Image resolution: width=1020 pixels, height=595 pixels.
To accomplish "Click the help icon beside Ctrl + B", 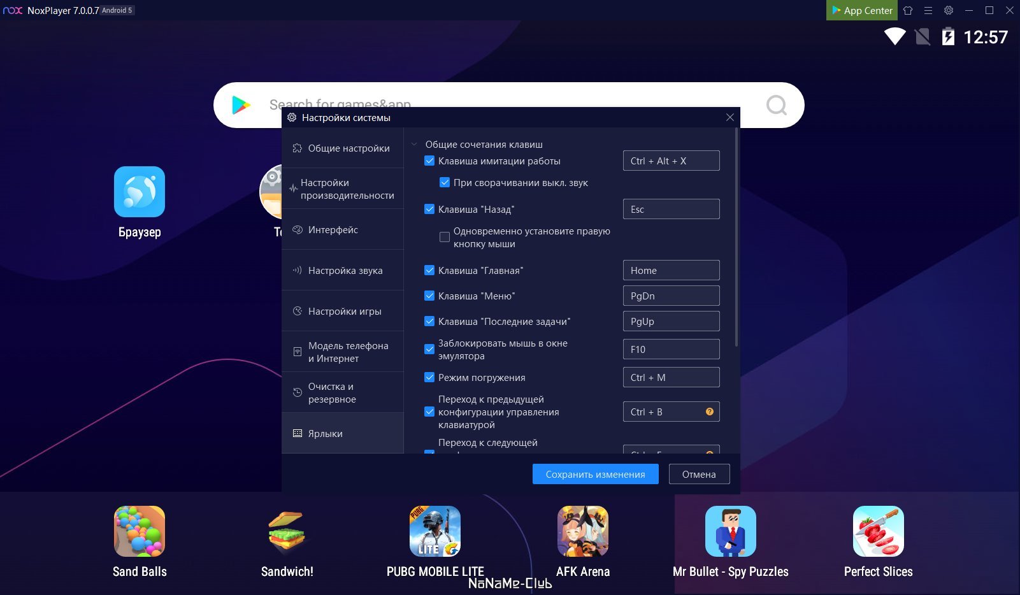I will [710, 412].
